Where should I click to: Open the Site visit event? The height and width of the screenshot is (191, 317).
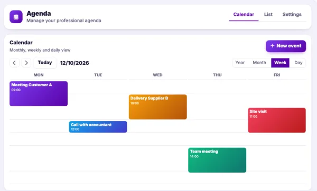277,120
